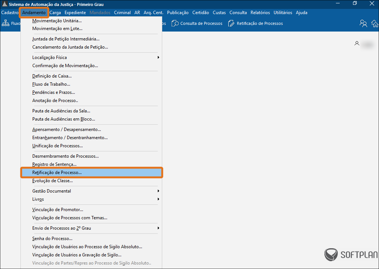The height and width of the screenshot is (269, 379).
Task: Open the Arq. Cent. menu
Action: [153, 13]
